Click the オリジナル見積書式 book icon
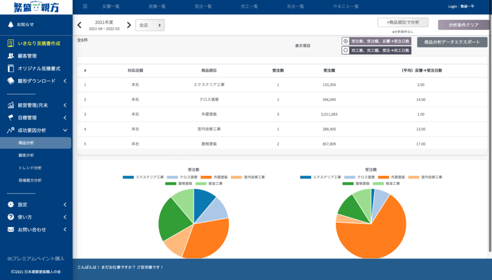492x280 pixels. [11, 68]
